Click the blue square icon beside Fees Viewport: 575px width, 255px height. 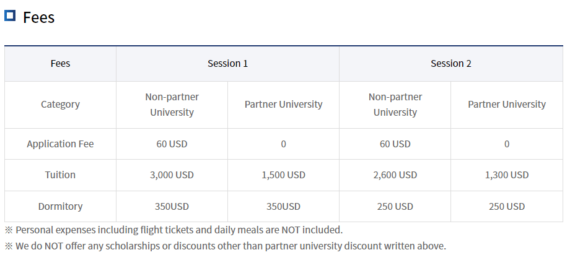9,15
